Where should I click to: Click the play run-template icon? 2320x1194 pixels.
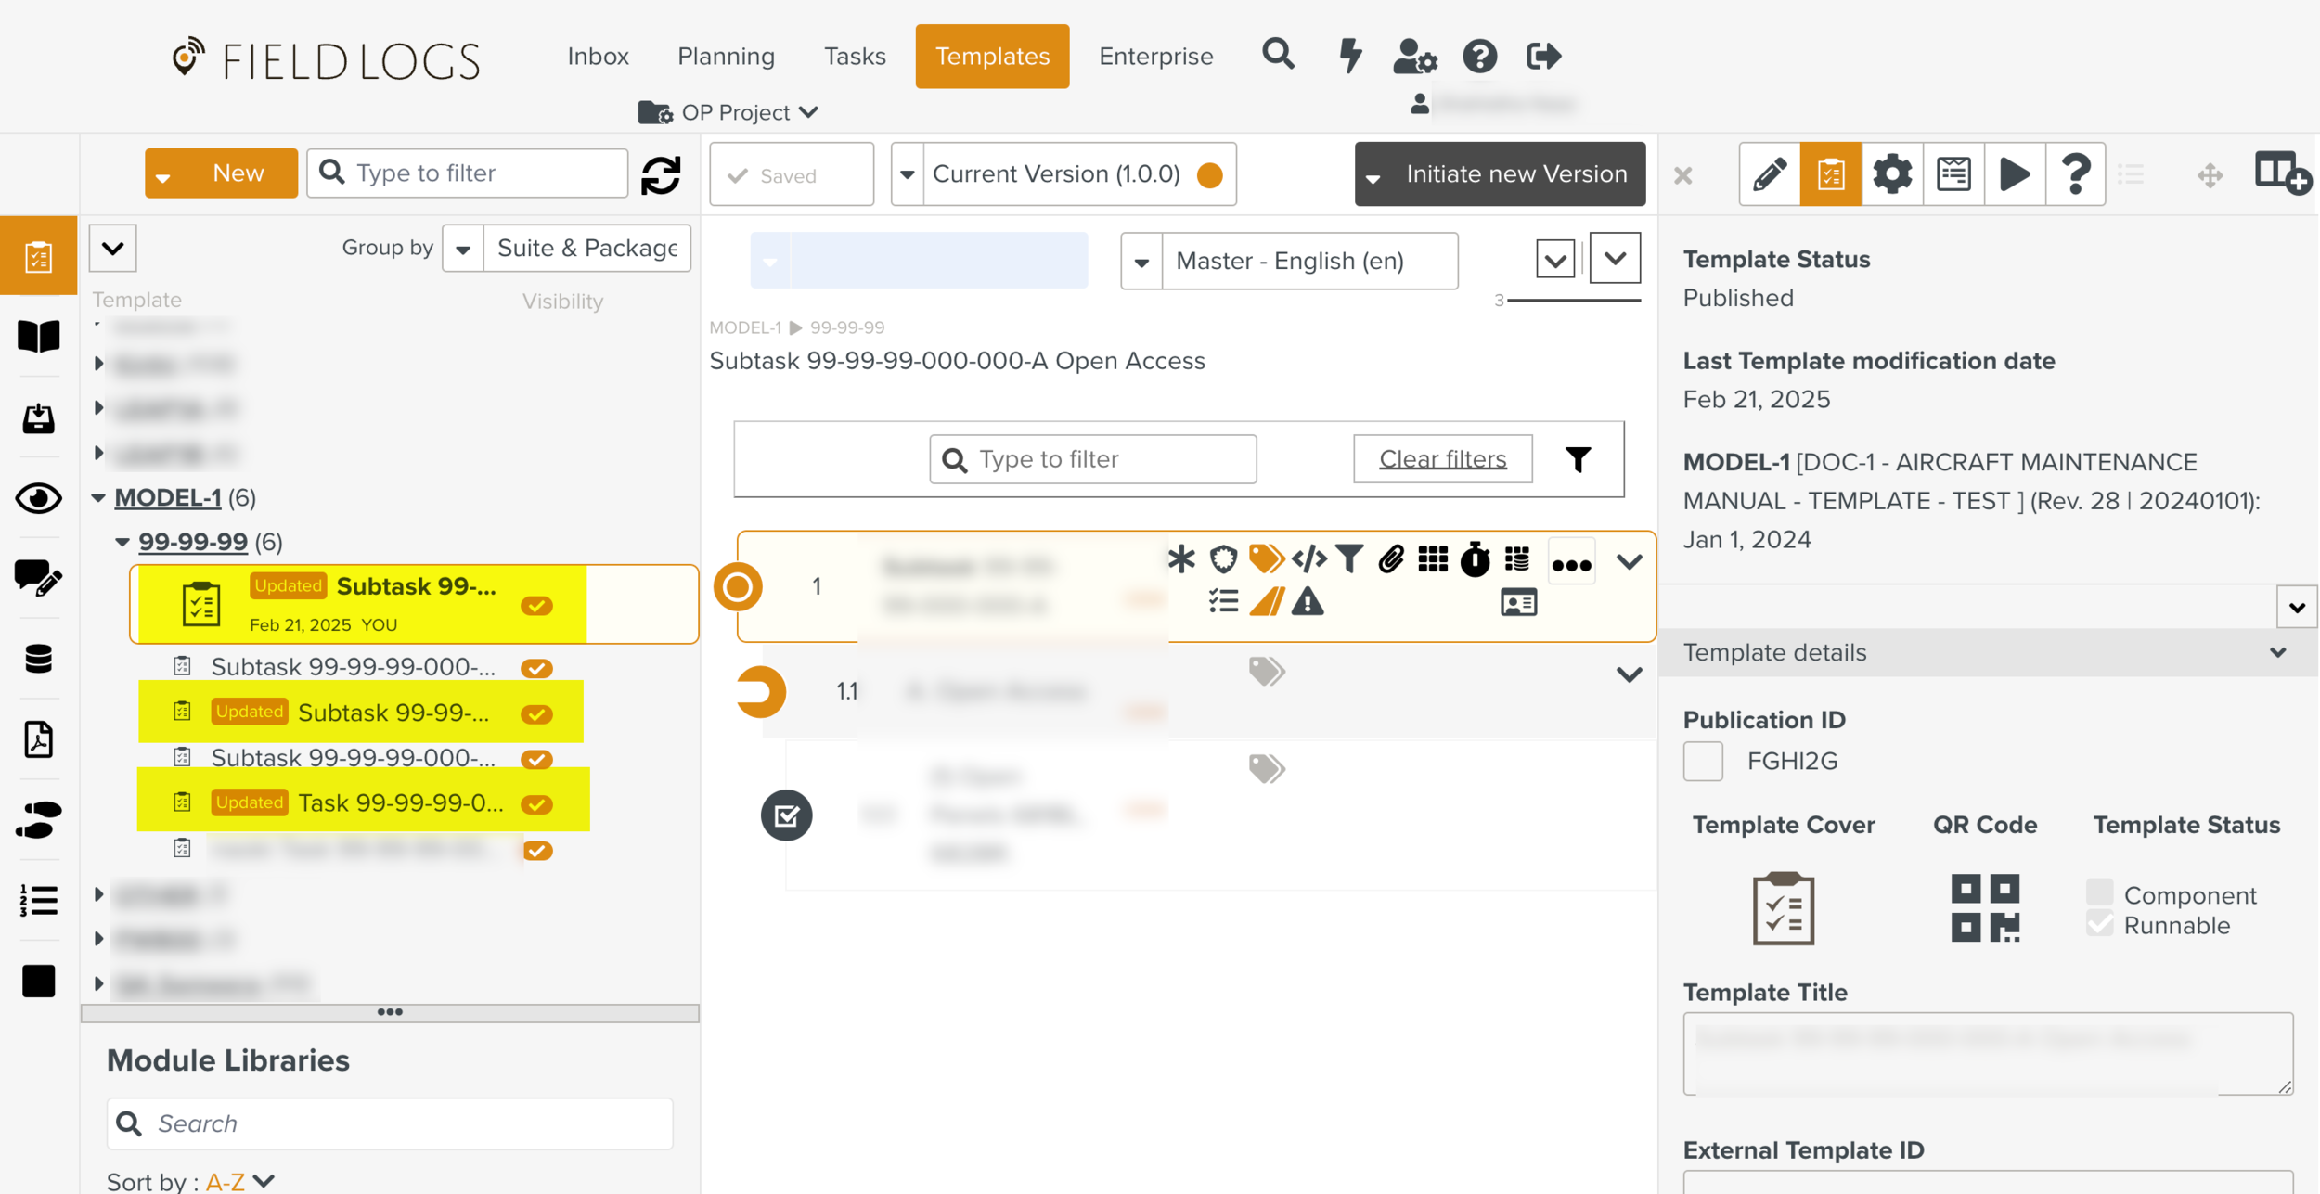click(x=2014, y=173)
